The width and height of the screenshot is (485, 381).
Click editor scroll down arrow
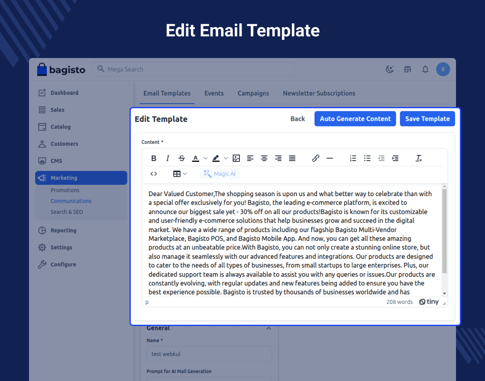pos(444,294)
